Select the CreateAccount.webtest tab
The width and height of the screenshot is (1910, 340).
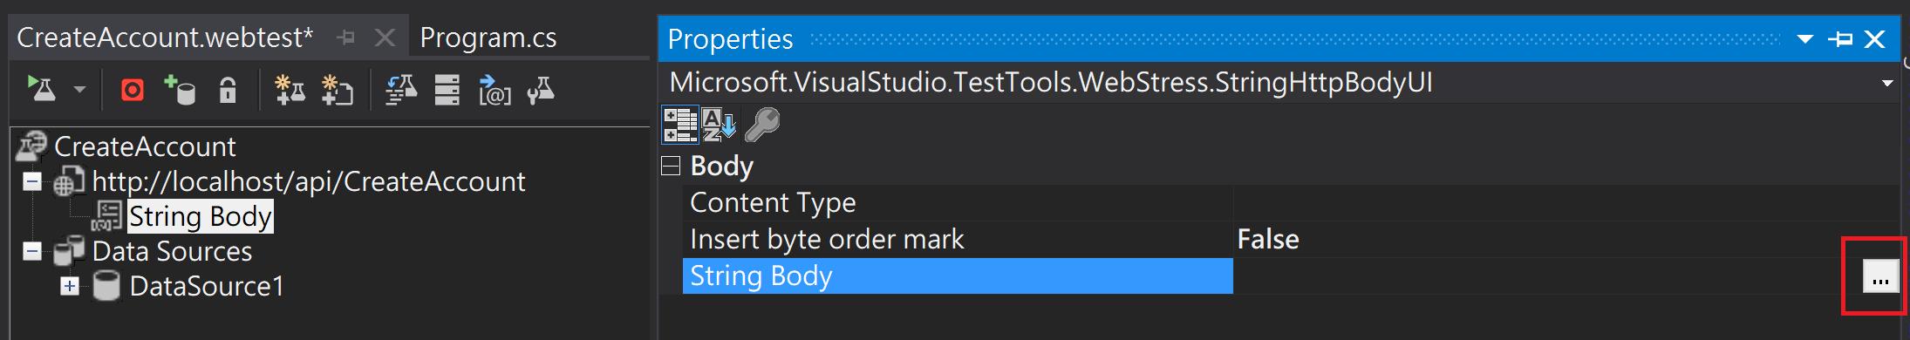coord(165,37)
